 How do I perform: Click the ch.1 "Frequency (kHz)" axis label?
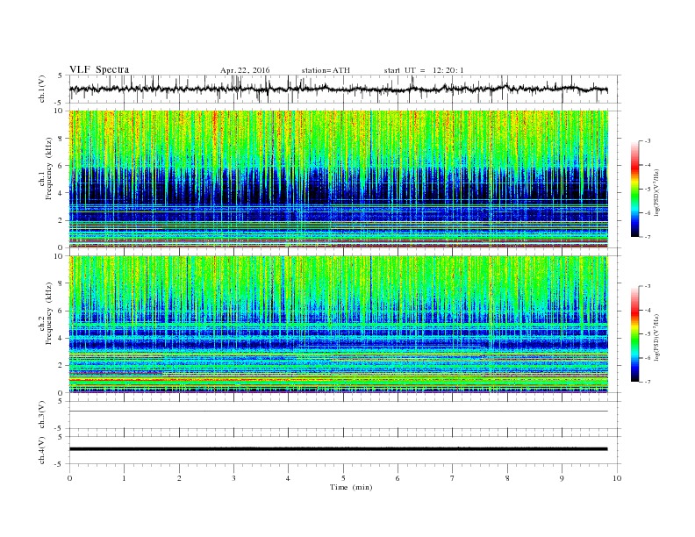pyautogui.click(x=49, y=168)
